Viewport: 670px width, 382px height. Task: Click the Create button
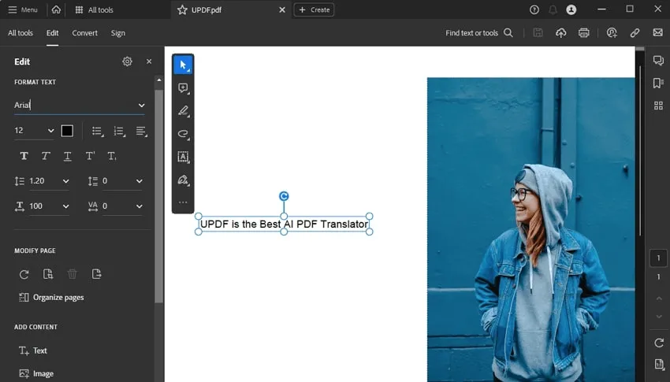coord(314,9)
